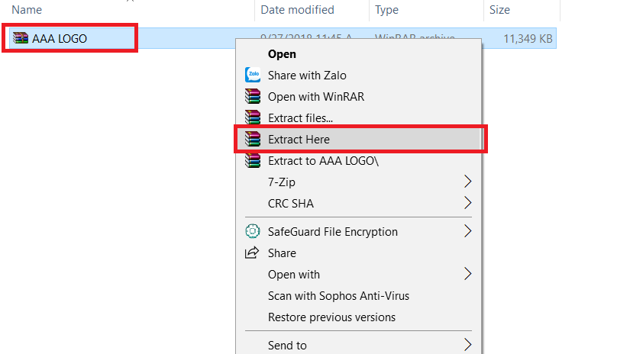
Task: Click WinRAR icon beside Extract files
Action: (x=253, y=118)
